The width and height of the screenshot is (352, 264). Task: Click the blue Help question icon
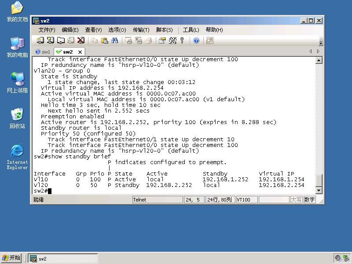pos(196,40)
